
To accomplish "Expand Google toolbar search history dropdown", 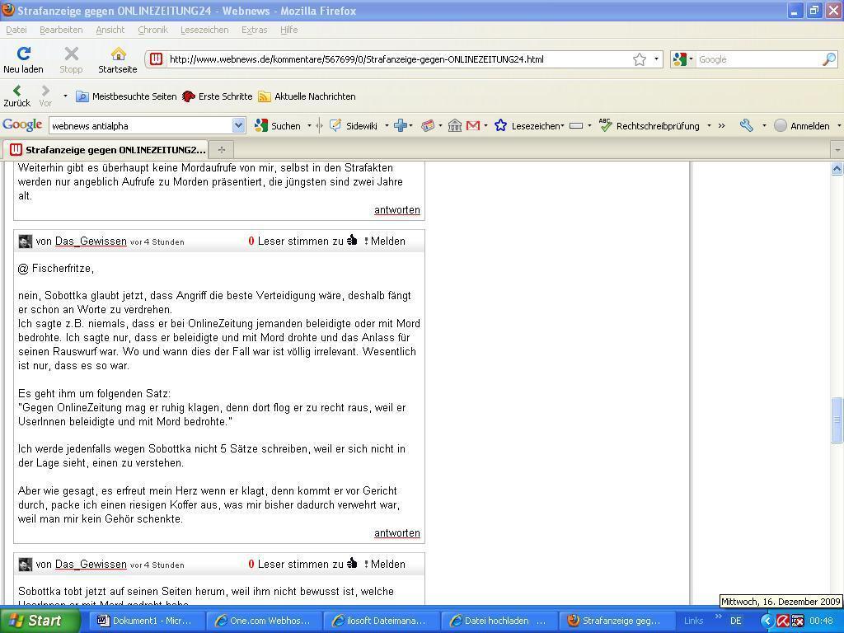I will pos(238,125).
